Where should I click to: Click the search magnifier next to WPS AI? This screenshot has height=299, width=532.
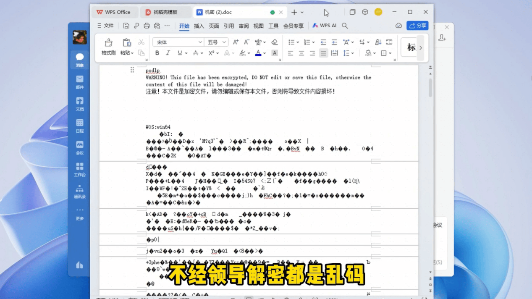coord(345,26)
